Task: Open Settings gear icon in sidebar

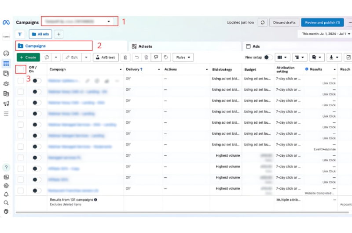Action: [6, 186]
